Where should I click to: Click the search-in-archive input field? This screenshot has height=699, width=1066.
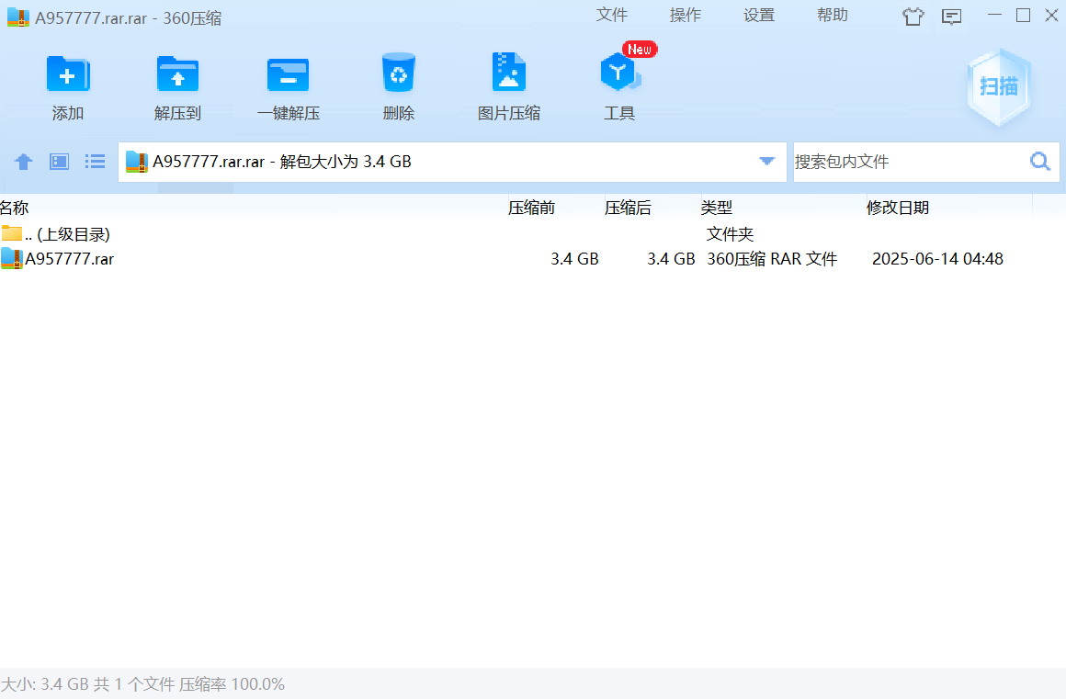tap(905, 162)
